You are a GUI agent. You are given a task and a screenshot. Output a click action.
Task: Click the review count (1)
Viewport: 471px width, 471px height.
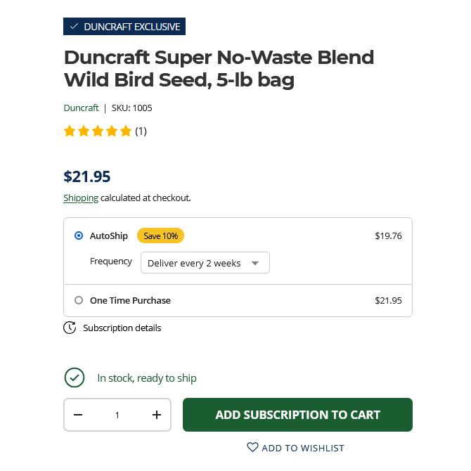click(141, 131)
